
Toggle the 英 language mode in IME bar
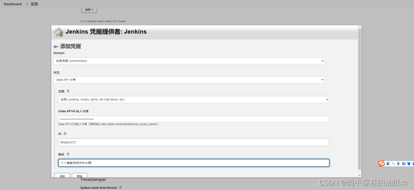tap(388, 164)
